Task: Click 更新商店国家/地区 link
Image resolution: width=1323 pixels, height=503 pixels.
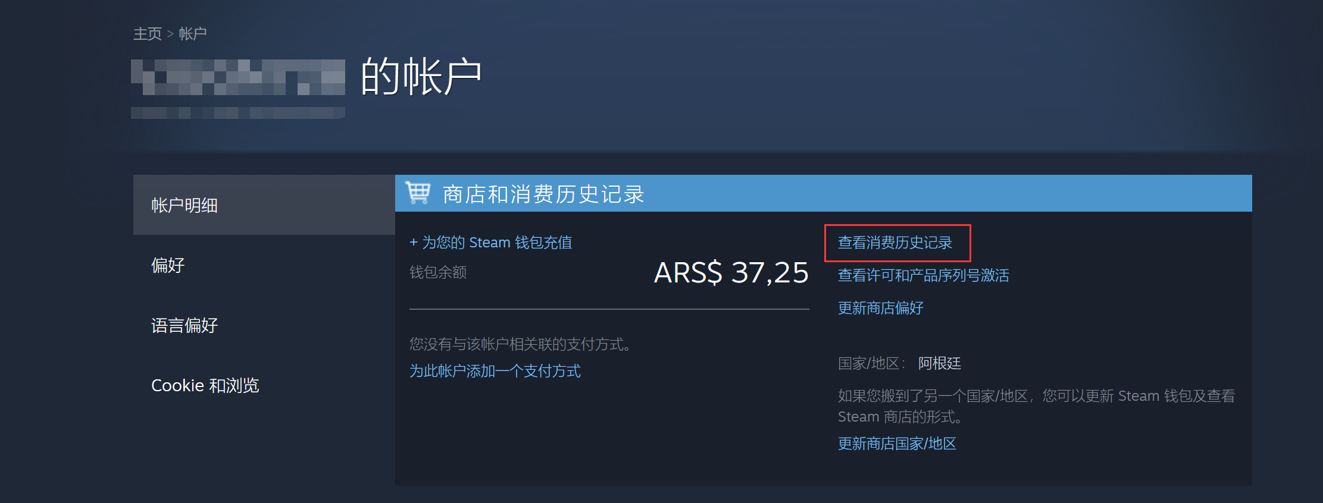Action: (897, 444)
